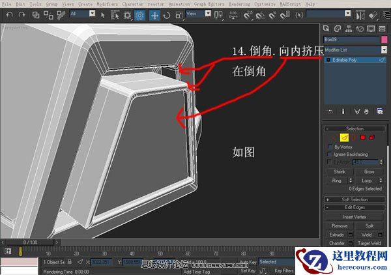Viewport: 391px width, 275px height.
Task: Click the Loop button
Action: (x=366, y=181)
